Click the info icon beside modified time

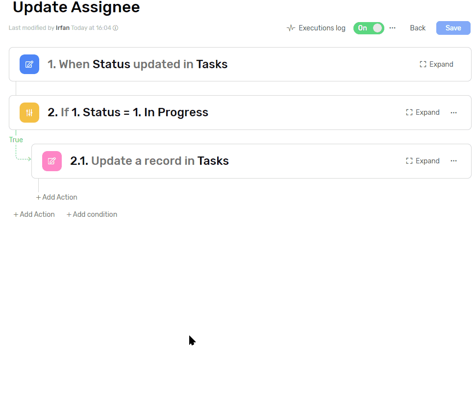[116, 28]
